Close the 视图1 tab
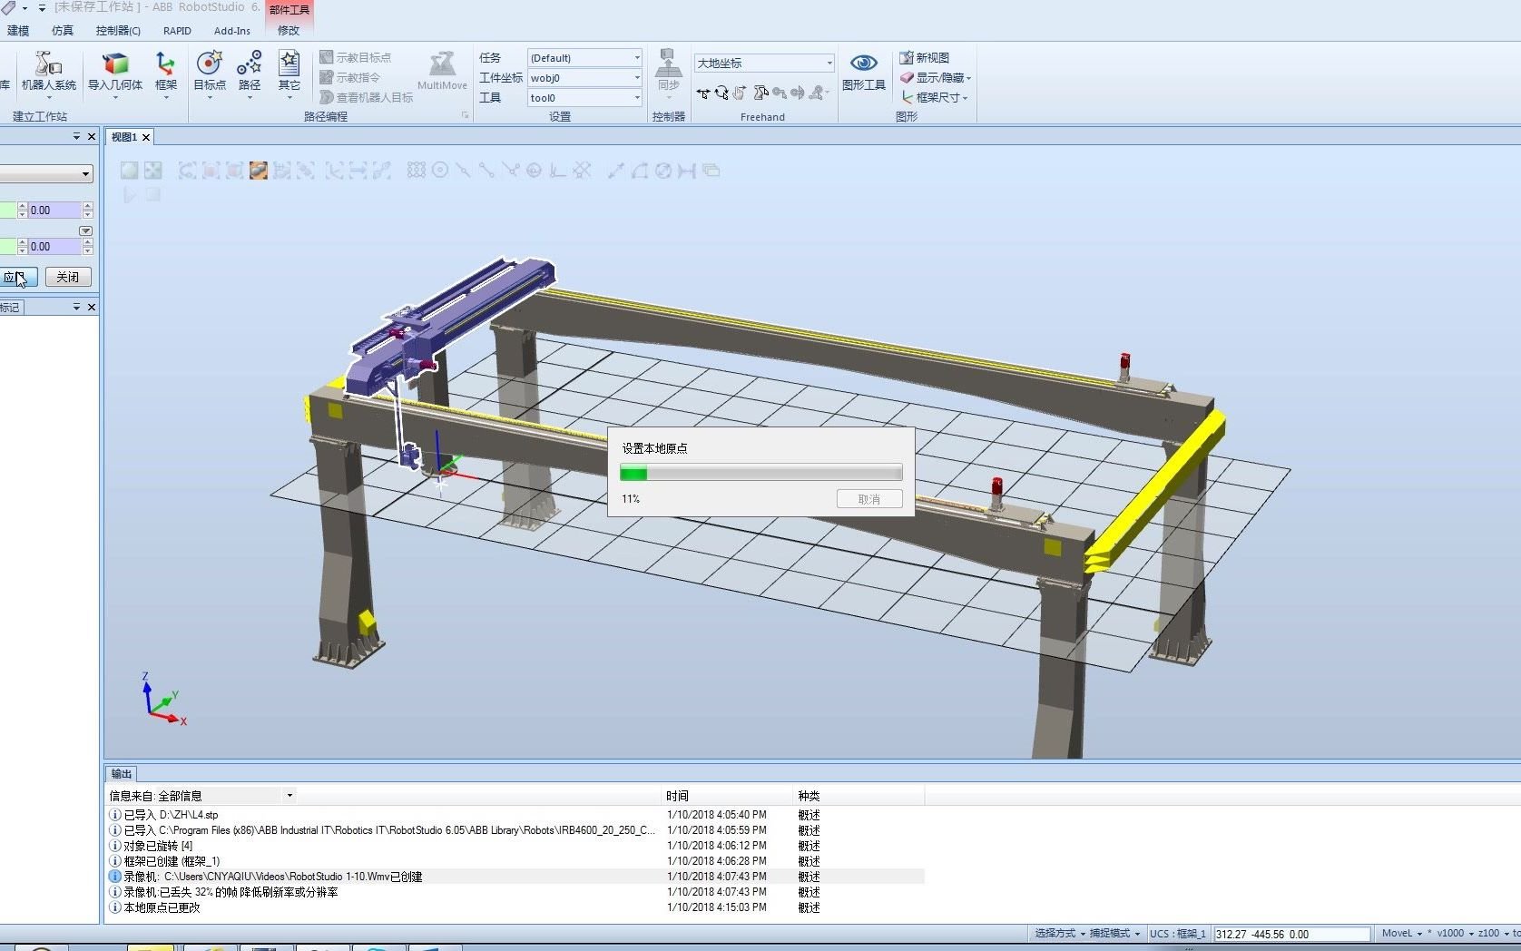Image resolution: width=1521 pixels, height=951 pixels. pyautogui.click(x=146, y=137)
